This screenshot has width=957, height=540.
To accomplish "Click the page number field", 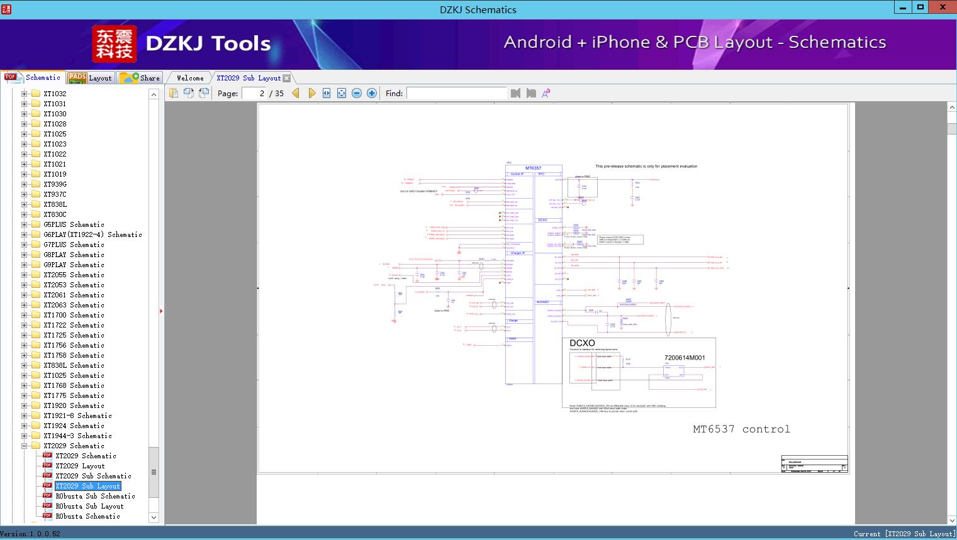I will pyautogui.click(x=255, y=93).
